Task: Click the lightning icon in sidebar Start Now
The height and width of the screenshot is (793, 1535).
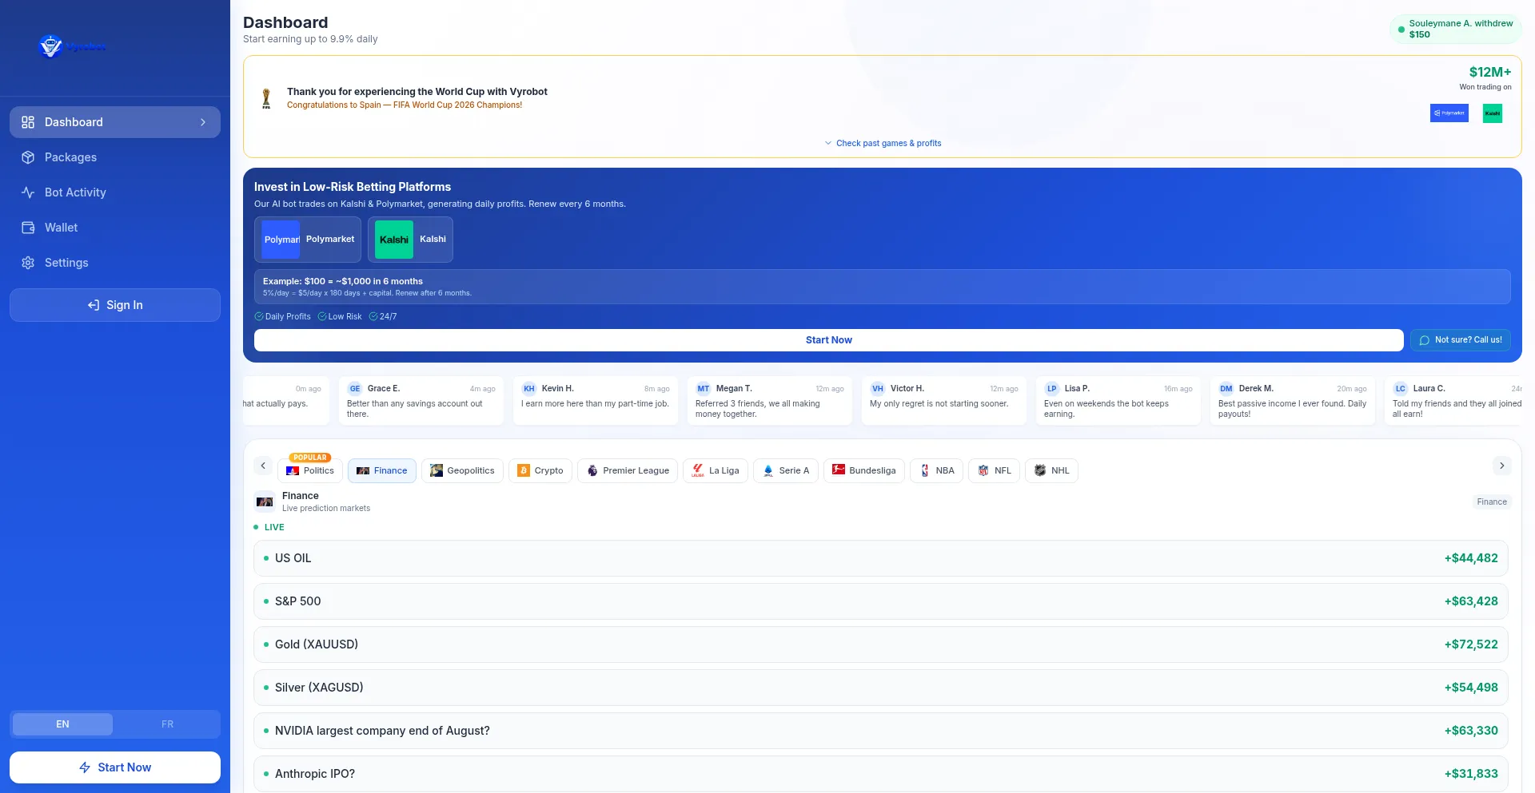Action: click(85, 767)
